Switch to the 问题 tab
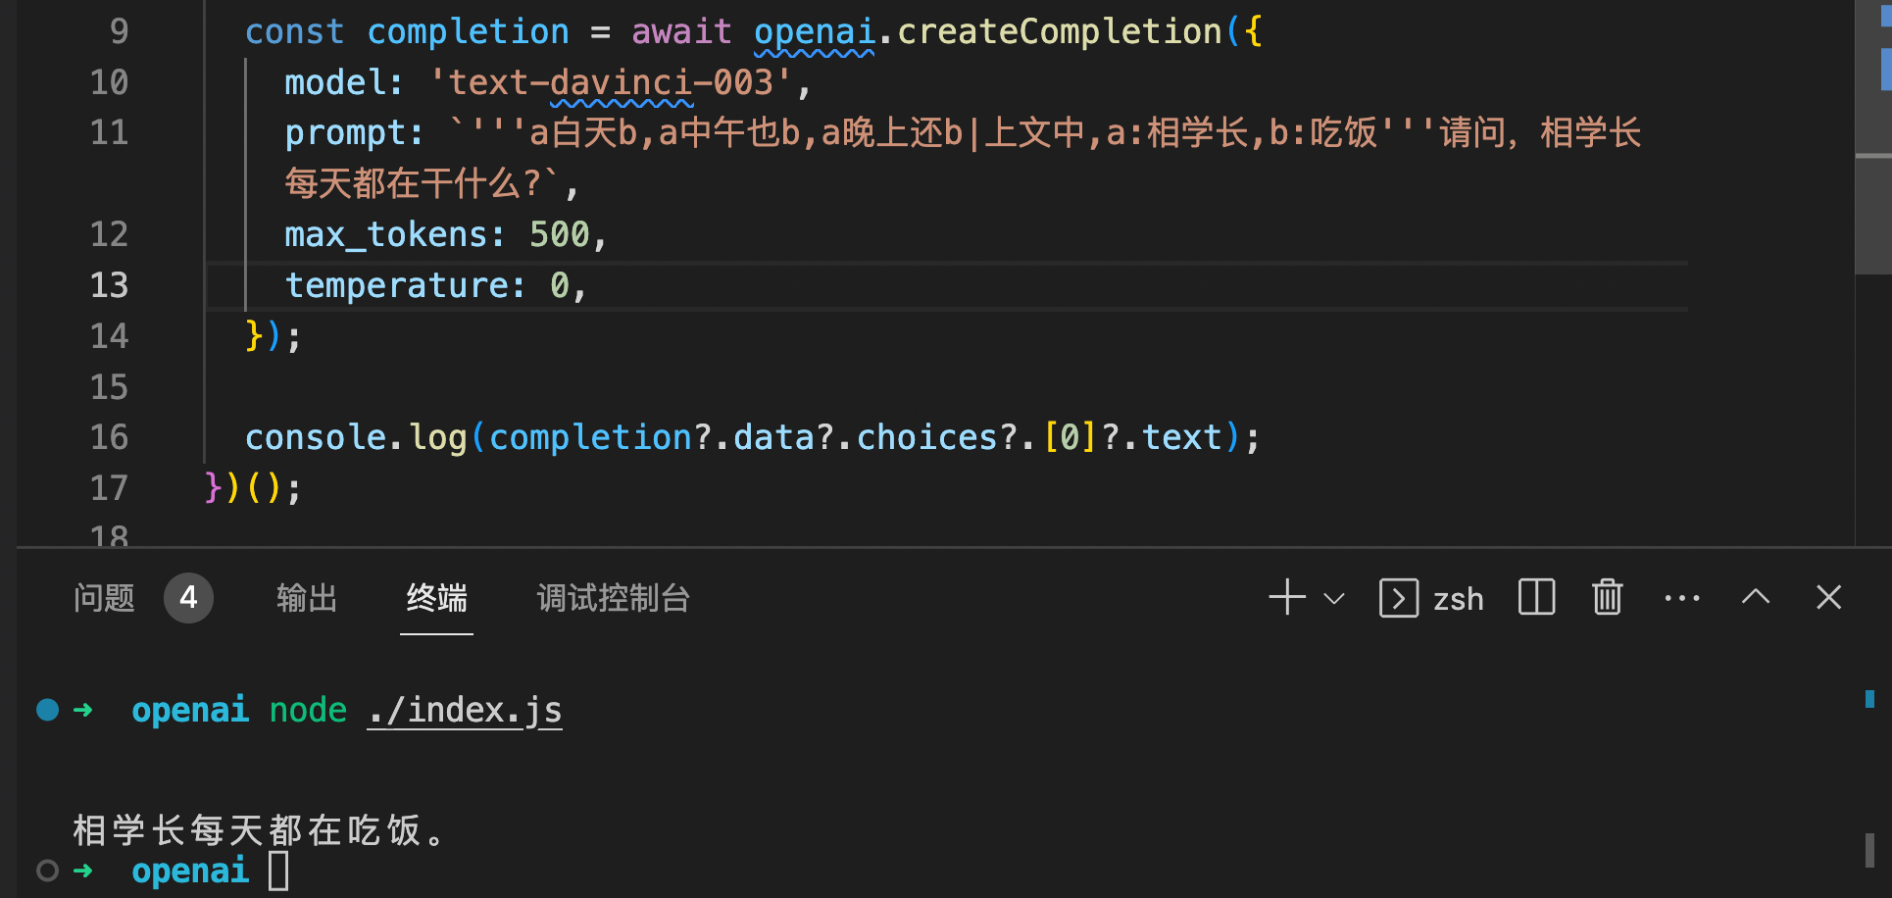 tap(104, 598)
